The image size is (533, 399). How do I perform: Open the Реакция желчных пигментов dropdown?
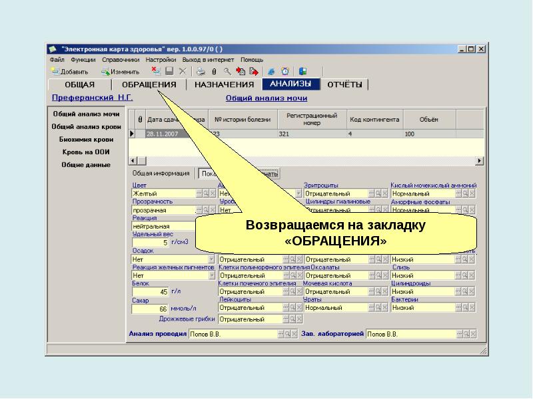click(x=212, y=275)
